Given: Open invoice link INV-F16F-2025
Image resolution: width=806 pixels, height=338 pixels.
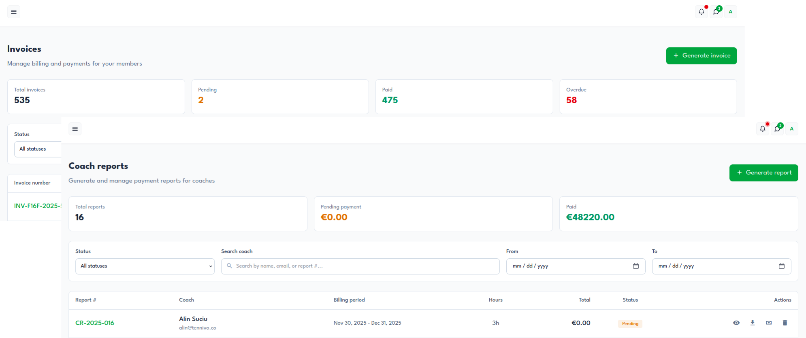Looking at the screenshot, I should 37,206.
